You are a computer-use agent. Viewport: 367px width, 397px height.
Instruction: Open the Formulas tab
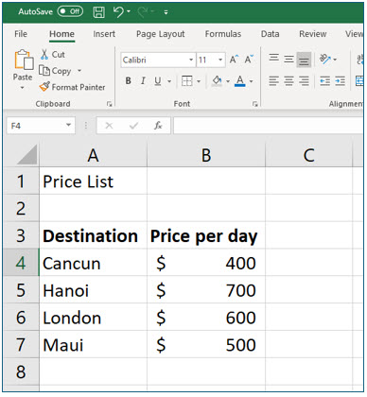pyautogui.click(x=223, y=34)
